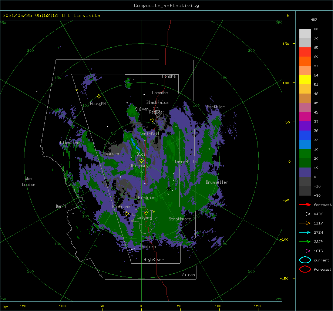
Task: Click the Drumheller city label
Action: 217,182
